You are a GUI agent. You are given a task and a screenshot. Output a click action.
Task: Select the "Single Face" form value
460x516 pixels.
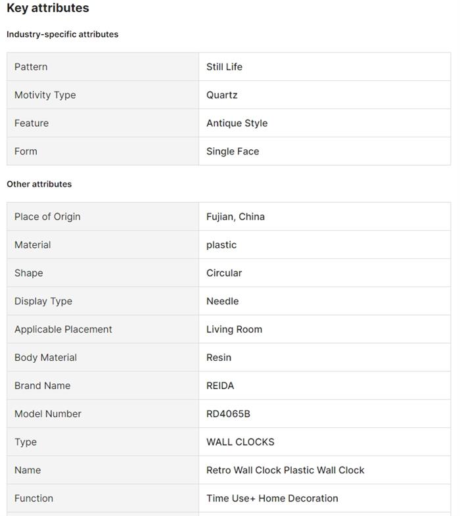233,152
